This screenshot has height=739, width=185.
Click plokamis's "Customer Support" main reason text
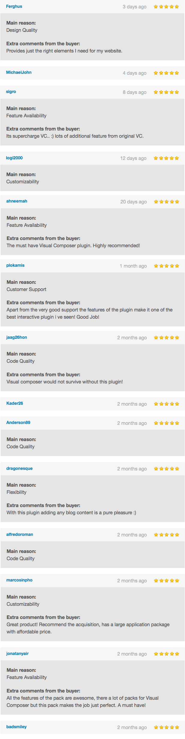tap(26, 289)
